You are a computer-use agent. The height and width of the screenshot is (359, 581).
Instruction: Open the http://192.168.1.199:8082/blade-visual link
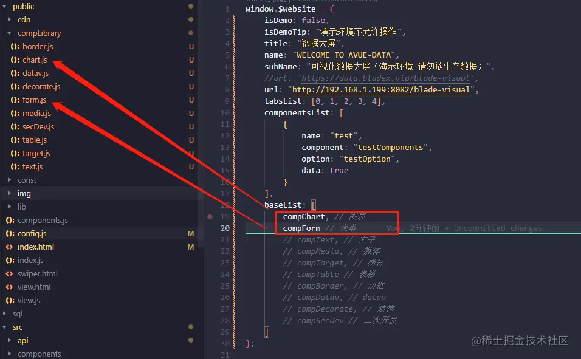click(x=381, y=90)
